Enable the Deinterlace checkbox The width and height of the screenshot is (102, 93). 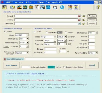(x=47, y=32)
